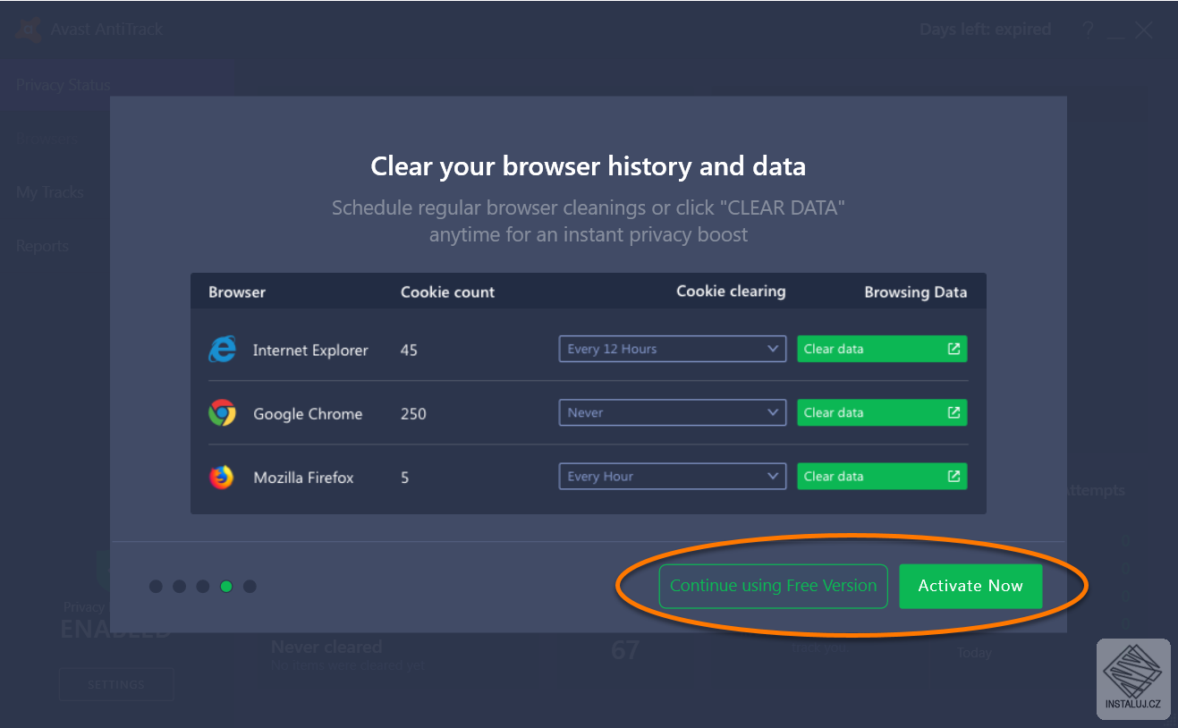Click the Avast AntiTrack logo icon
This screenshot has height=728, width=1178.
[x=28, y=30]
